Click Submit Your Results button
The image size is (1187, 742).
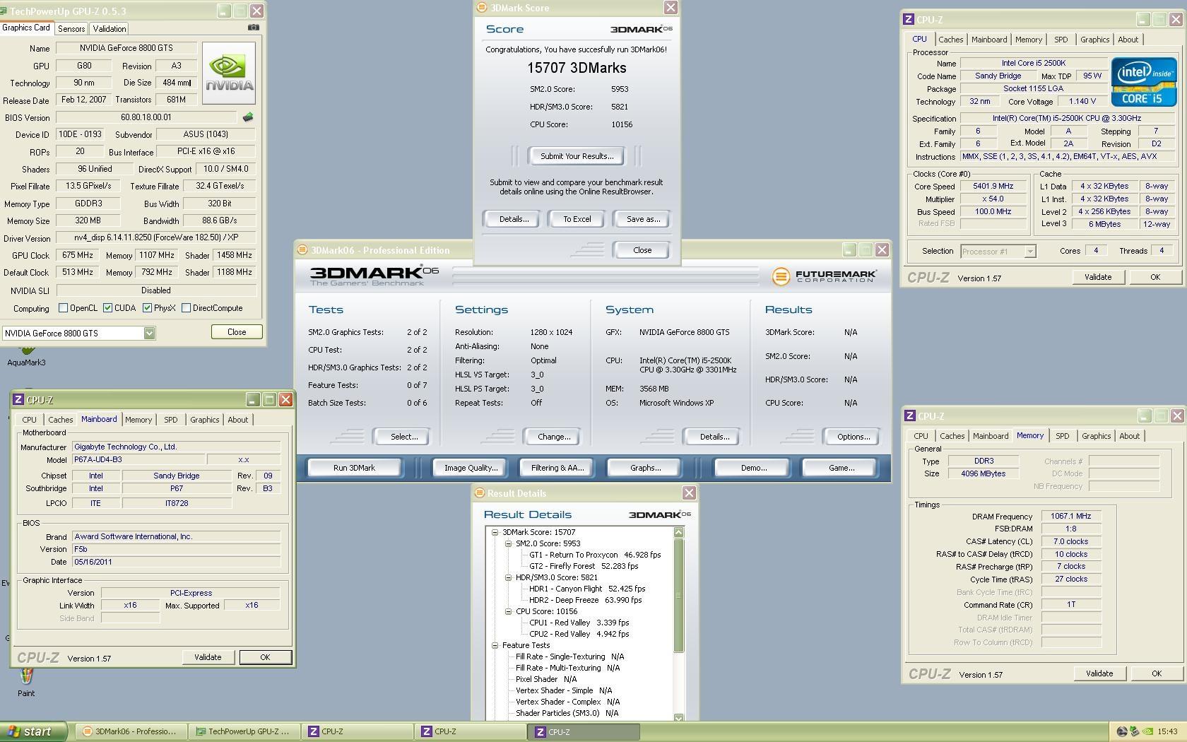tap(577, 156)
